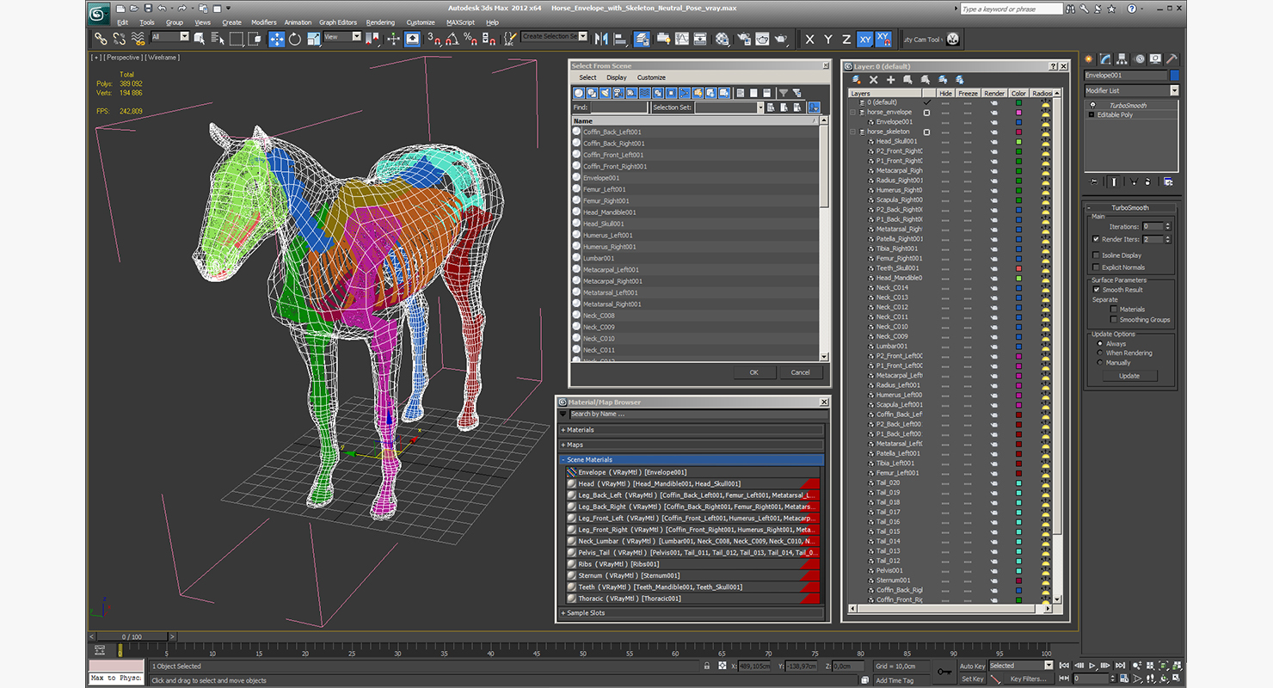Click Envelope001 object color swatch
1273x688 pixels.
[1174, 76]
